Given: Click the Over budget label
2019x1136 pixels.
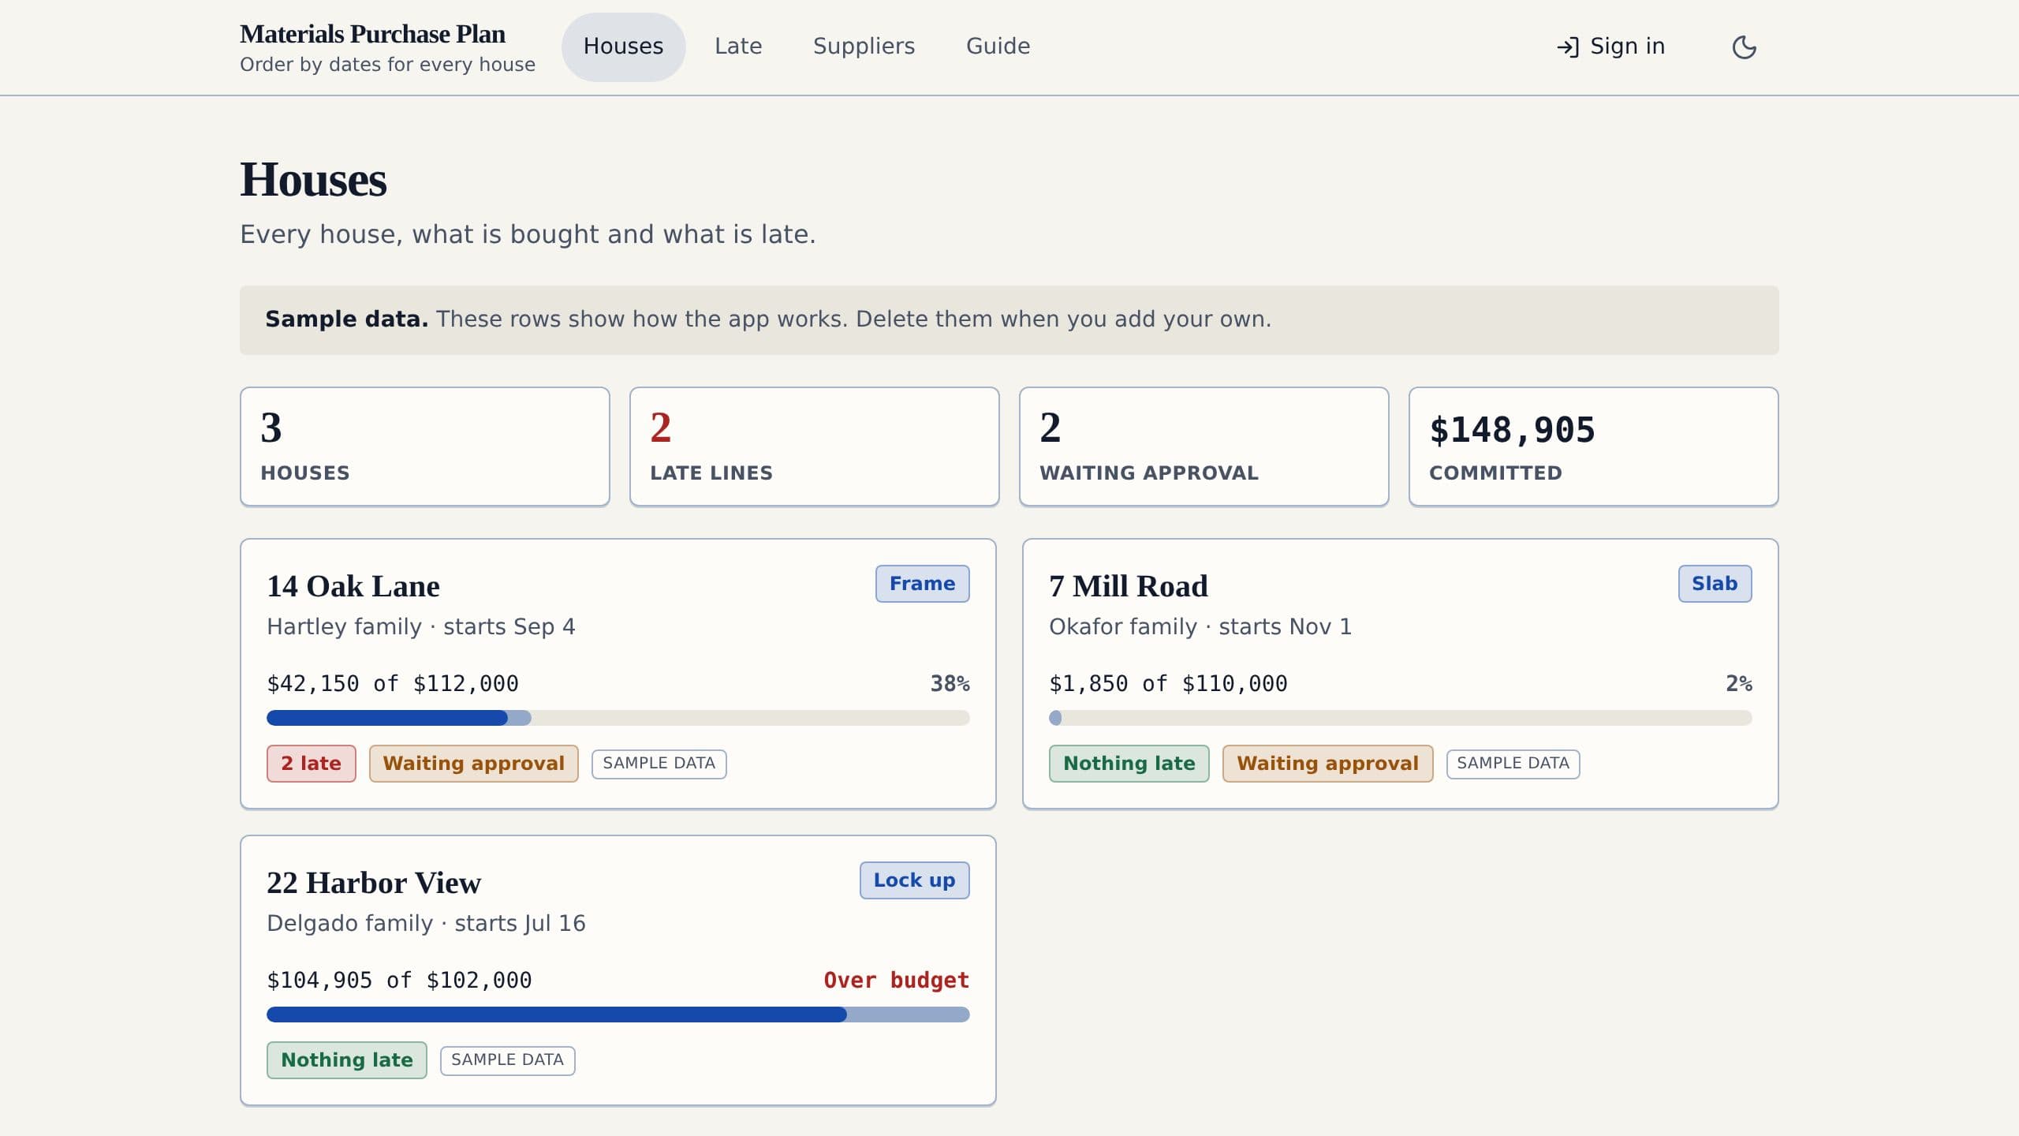Looking at the screenshot, I should (x=896, y=981).
